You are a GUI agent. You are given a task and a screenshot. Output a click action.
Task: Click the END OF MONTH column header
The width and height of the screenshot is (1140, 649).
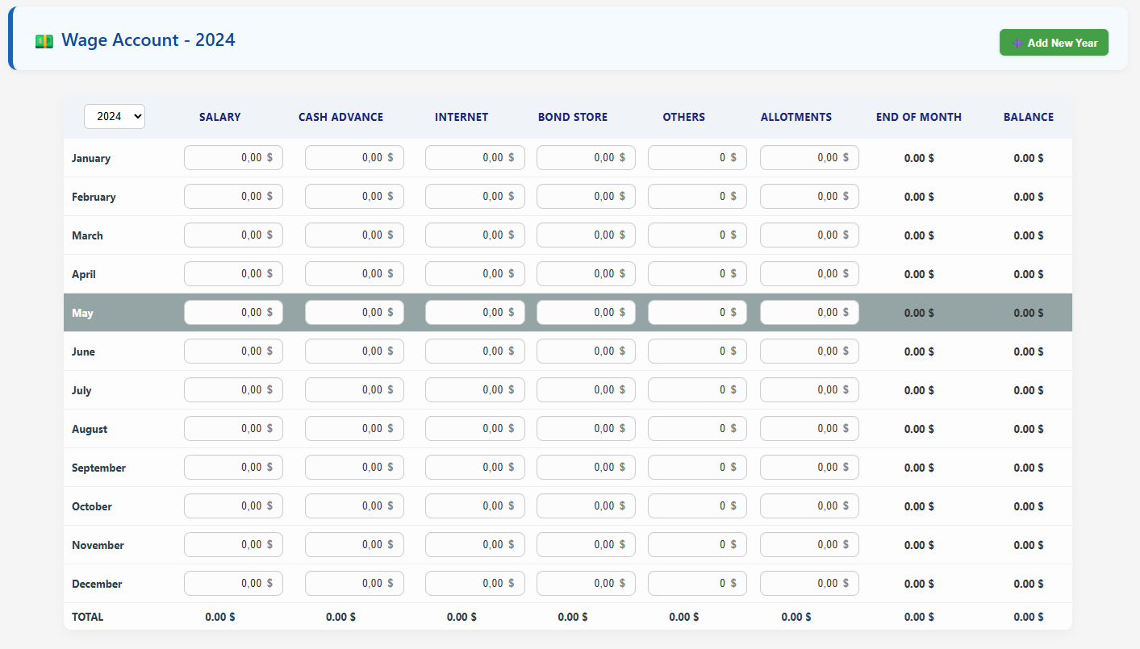(x=919, y=117)
